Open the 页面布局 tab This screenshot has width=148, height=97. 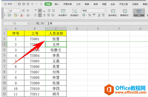[67, 4]
